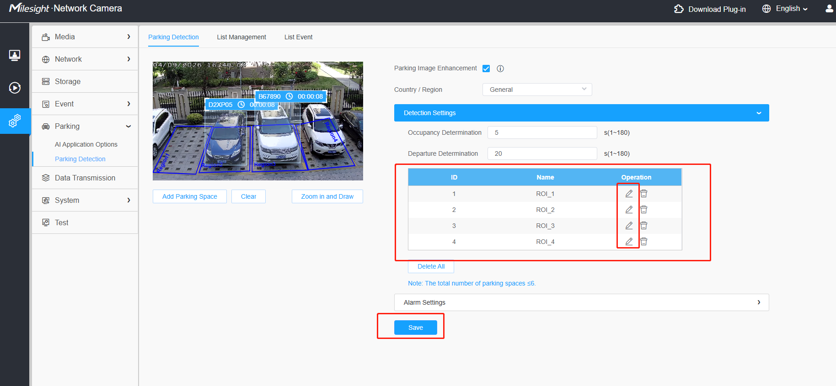
Task: Switch to the List Event tab
Action: (299, 37)
